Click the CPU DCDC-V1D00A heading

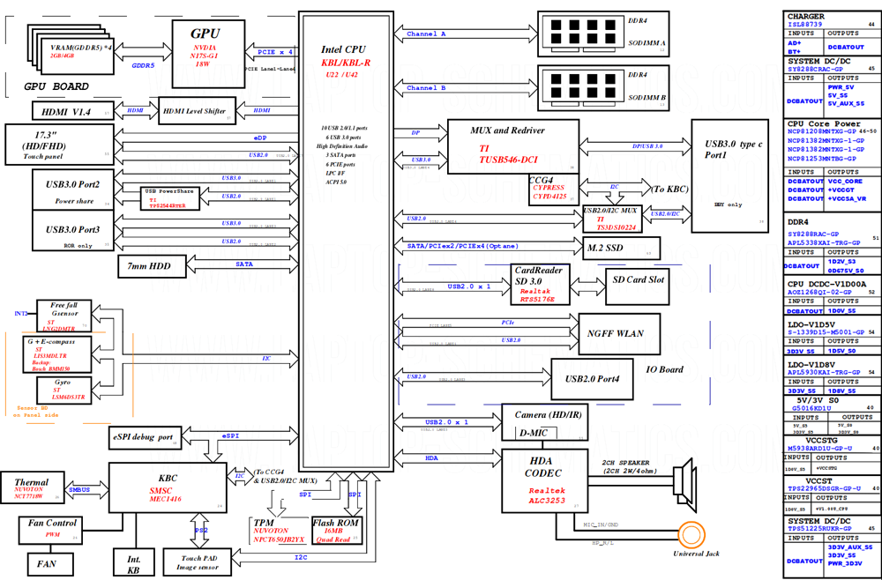click(x=827, y=284)
